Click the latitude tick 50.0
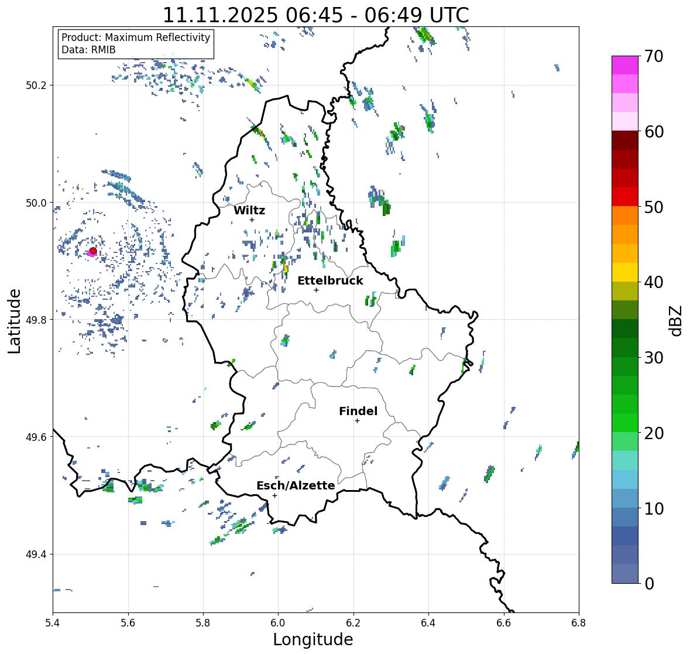690x654 pixels. click(36, 203)
